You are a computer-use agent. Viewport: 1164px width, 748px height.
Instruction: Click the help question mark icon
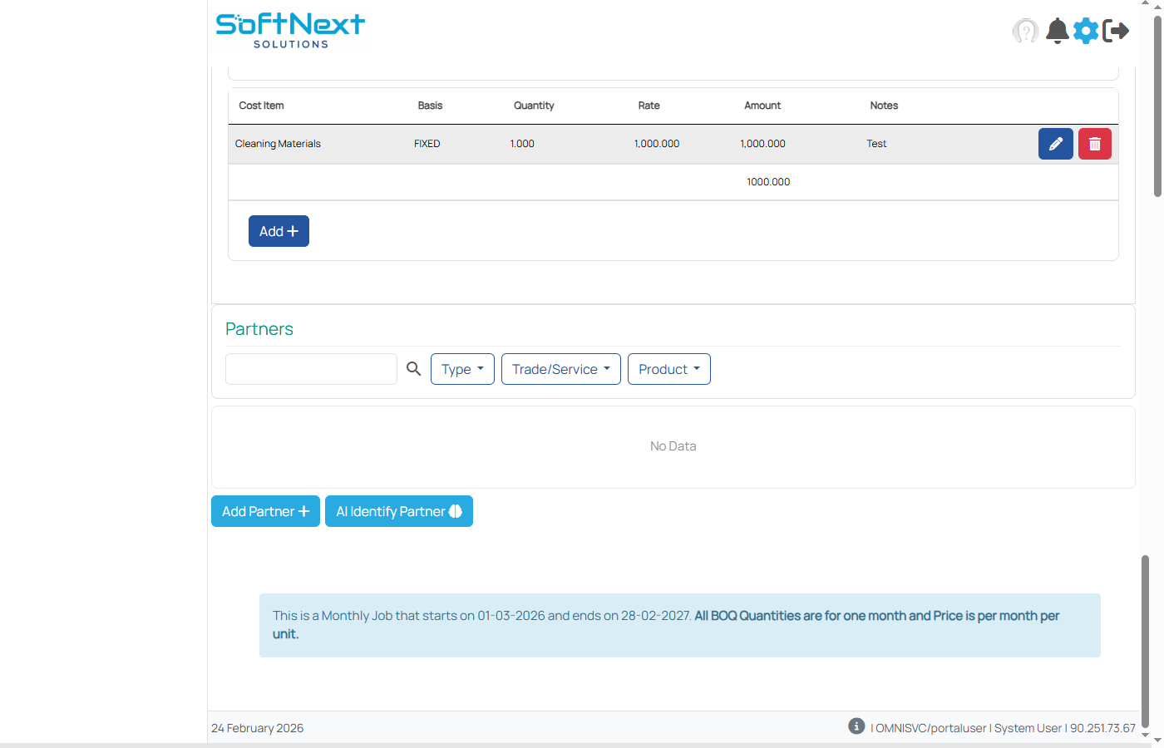point(1025,31)
